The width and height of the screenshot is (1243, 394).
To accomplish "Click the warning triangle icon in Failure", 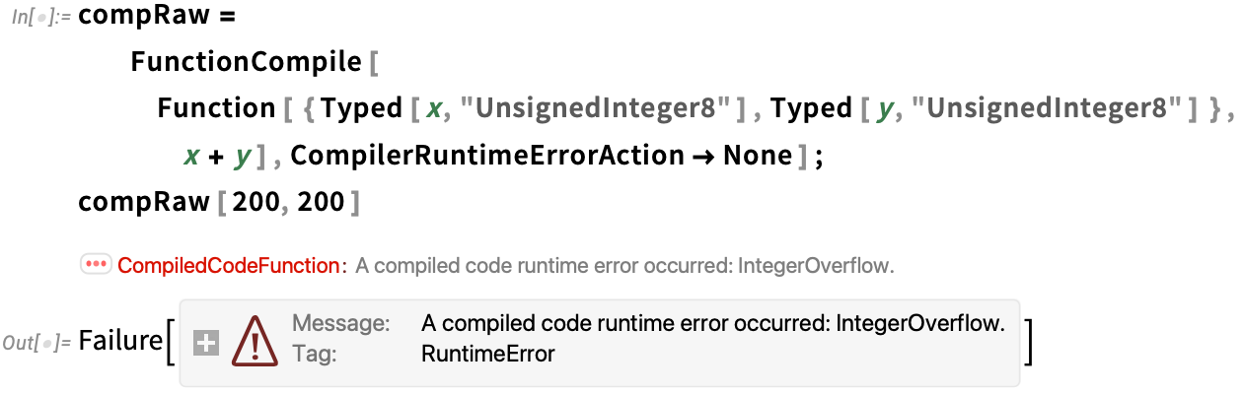I will click(254, 343).
